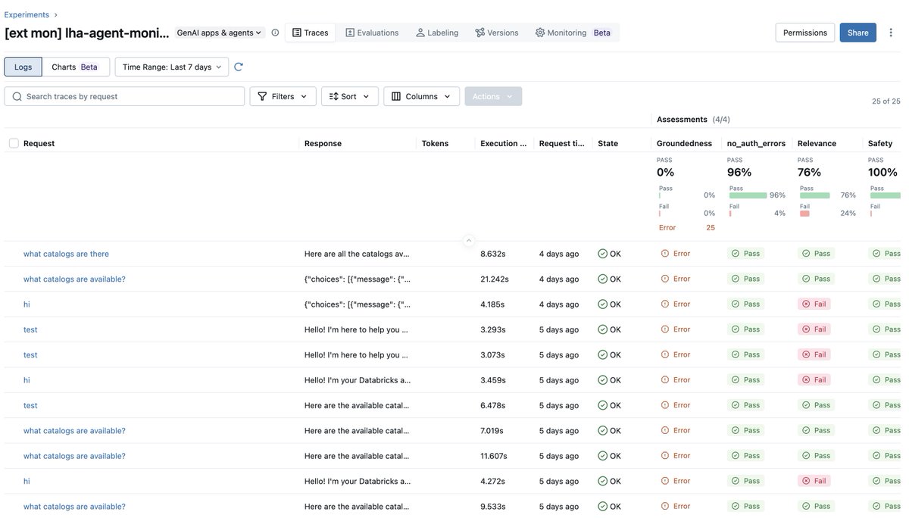
Task: Open 'what catalogs are available?' trace at 11.607s
Action: pyautogui.click(x=74, y=456)
